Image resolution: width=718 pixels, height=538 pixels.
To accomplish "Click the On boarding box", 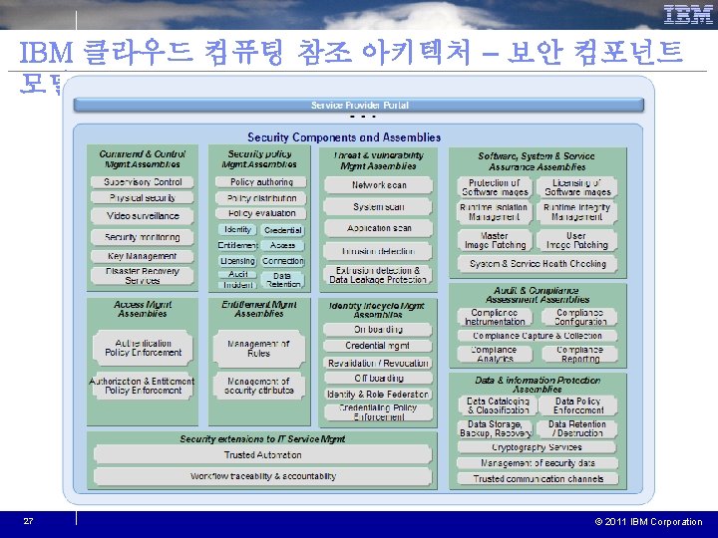I will [x=378, y=330].
